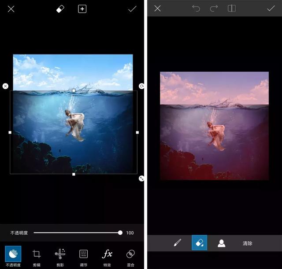Open the 混合 blend tool
This screenshot has height=269, width=282.
[x=130, y=258]
